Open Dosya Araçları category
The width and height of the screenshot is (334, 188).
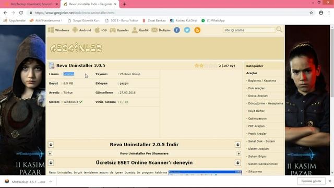[257, 96]
